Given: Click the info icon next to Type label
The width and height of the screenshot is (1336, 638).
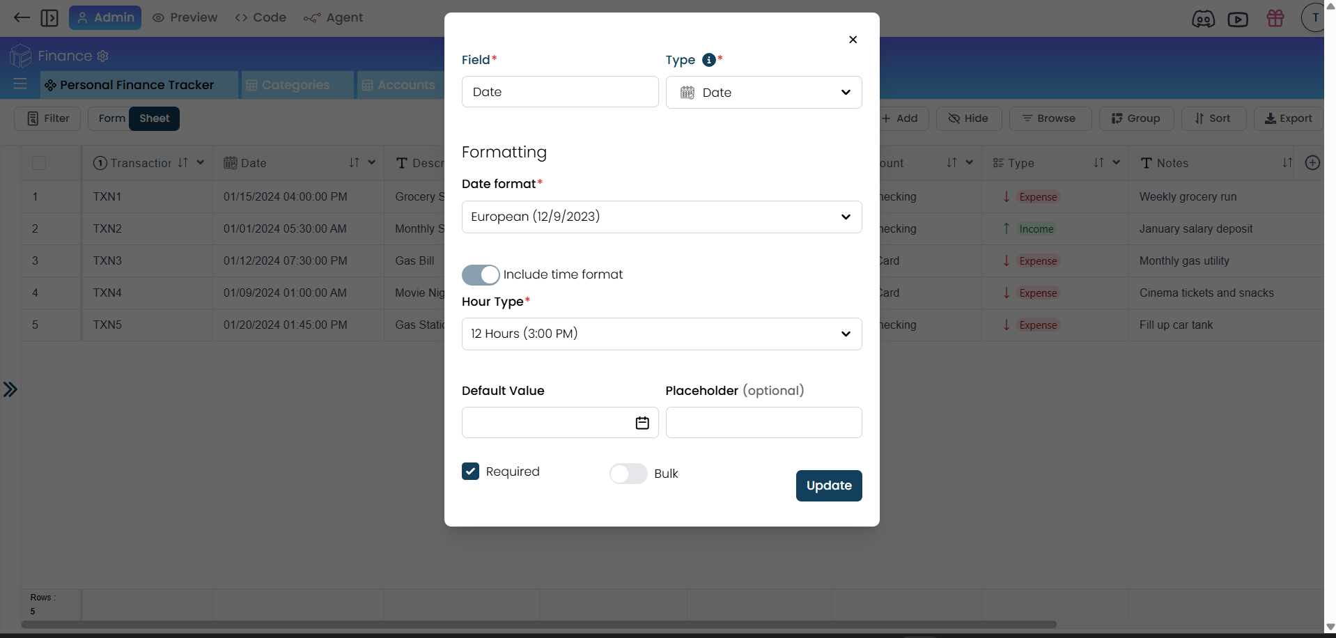Looking at the screenshot, I should point(708,60).
